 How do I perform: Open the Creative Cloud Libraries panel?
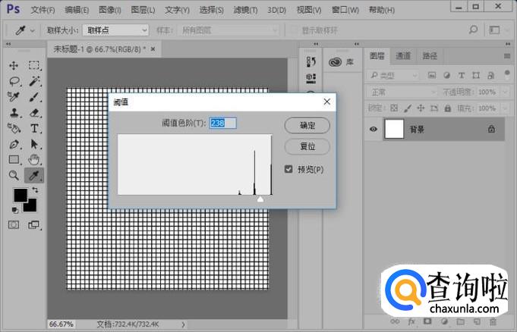(339, 63)
